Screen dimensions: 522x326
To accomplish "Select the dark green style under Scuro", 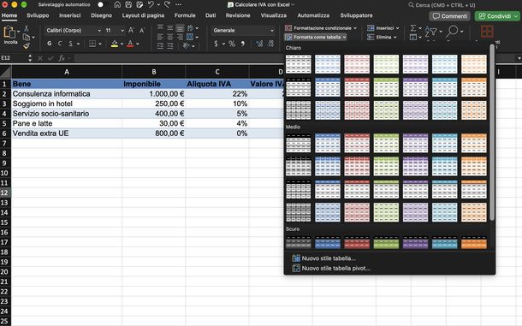I will [x=386, y=242].
